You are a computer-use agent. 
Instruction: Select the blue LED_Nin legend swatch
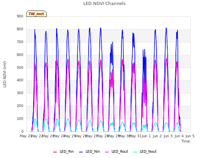81,152
